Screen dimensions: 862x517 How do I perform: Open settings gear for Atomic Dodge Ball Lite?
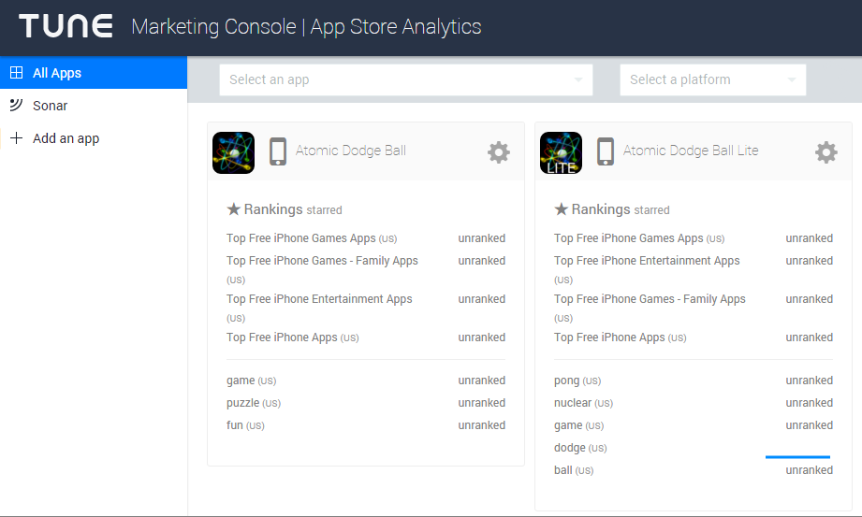(826, 152)
